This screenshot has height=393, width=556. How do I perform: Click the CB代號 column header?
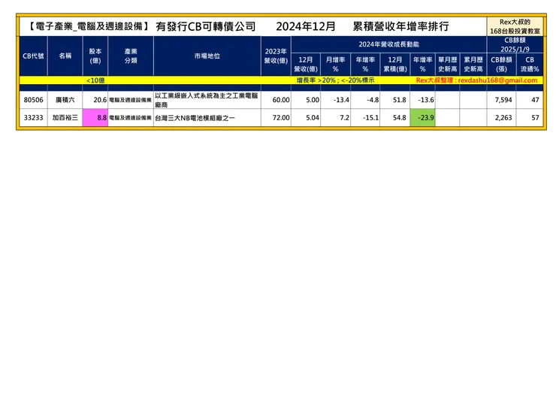pos(33,56)
